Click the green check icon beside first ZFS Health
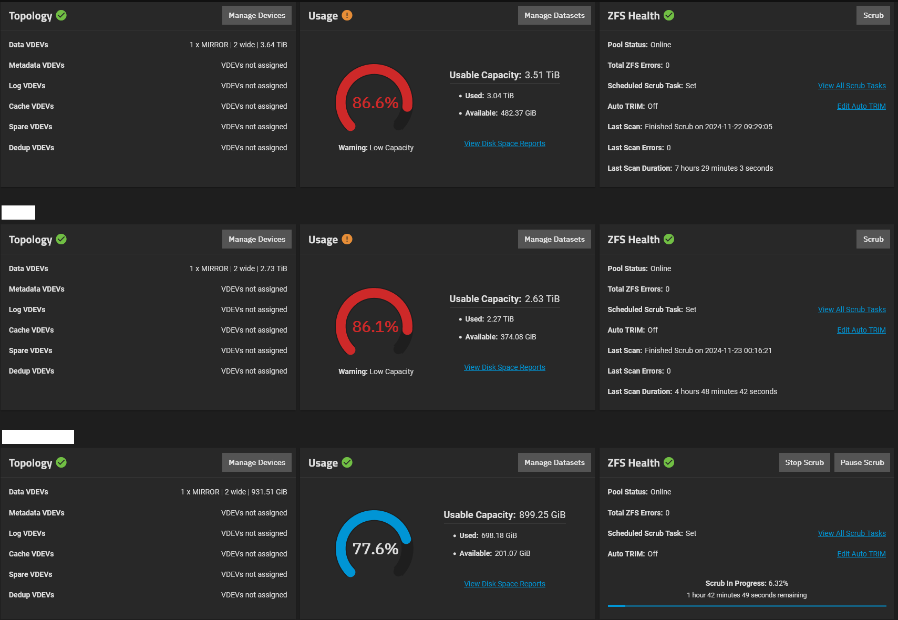The image size is (898, 620). (x=669, y=15)
